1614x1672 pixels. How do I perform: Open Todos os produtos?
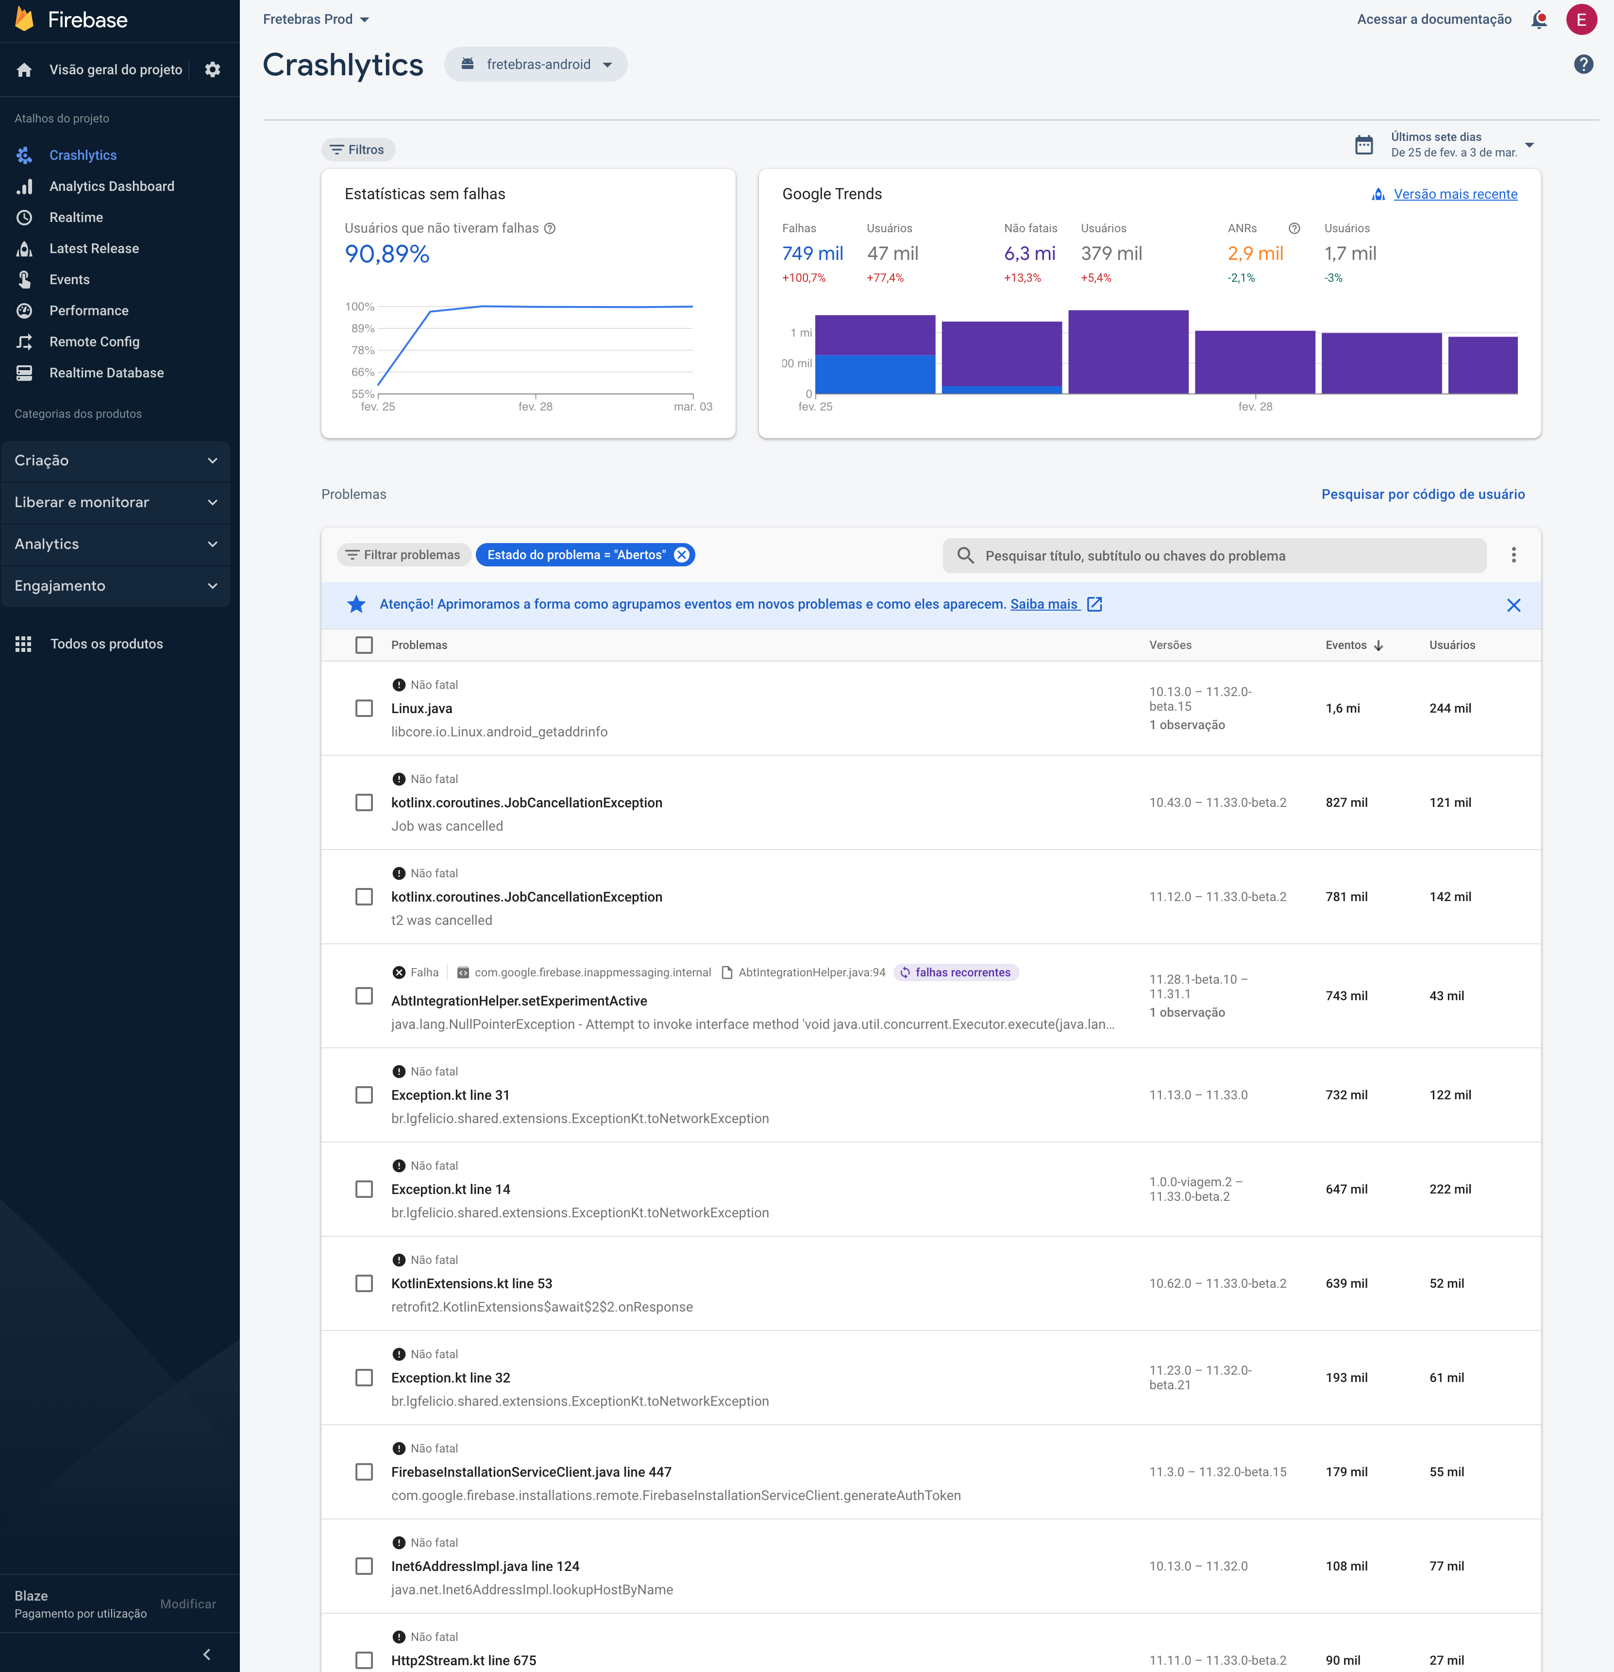pos(106,644)
